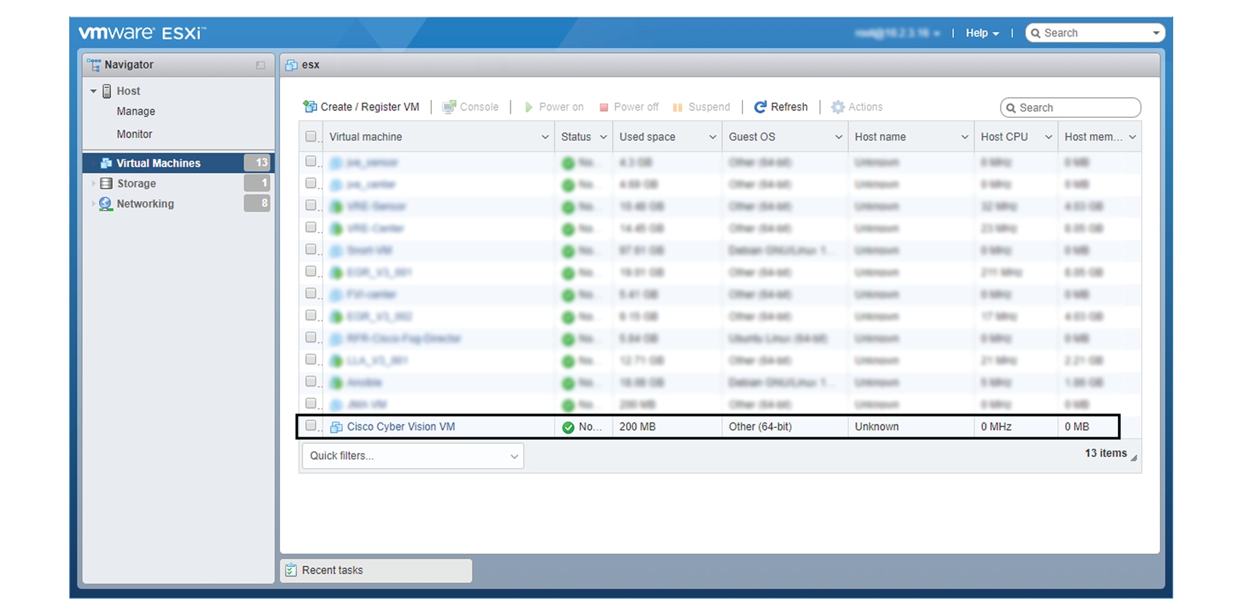Select all VMs via header checkbox
Viewport: 1243px width, 615px height.
pyautogui.click(x=312, y=137)
